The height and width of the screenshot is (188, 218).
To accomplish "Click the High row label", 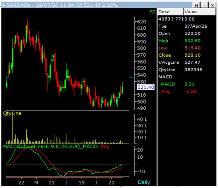I will (x=163, y=41).
